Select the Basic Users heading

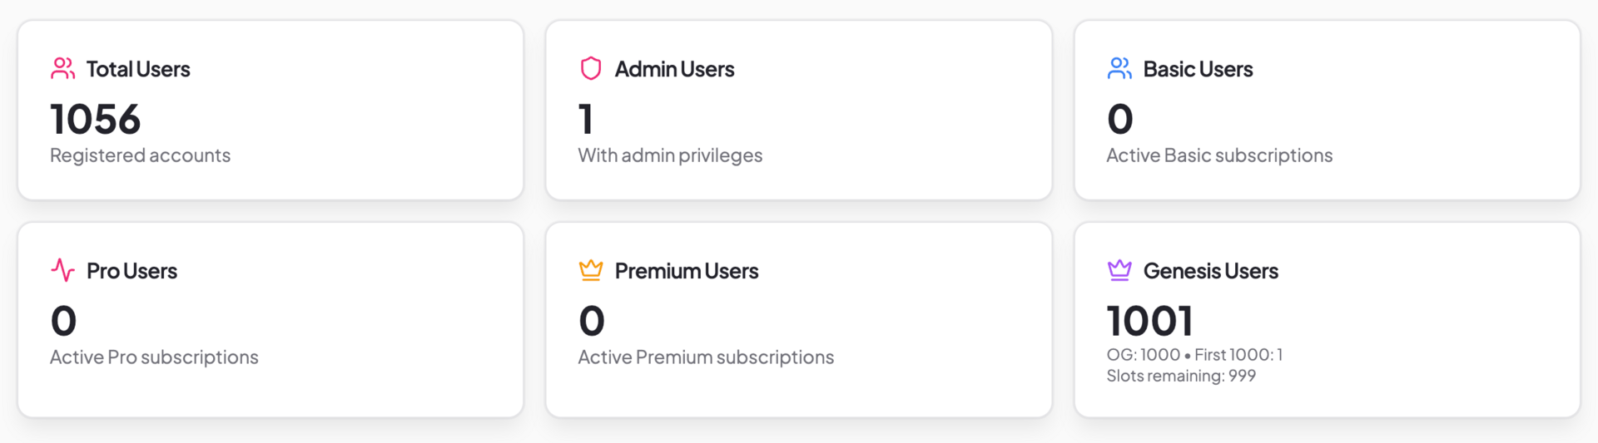[1198, 69]
